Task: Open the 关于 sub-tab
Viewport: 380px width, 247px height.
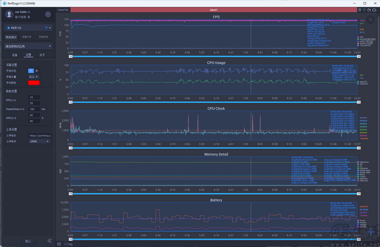Action: [x=42, y=55]
